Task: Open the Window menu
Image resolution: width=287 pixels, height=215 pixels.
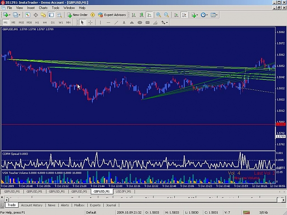Action: 69,8
